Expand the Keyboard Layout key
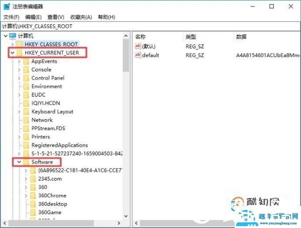 (19, 111)
